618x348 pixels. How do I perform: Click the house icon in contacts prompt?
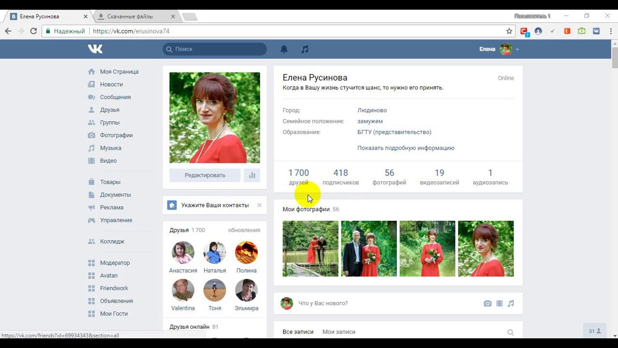pyautogui.click(x=172, y=205)
